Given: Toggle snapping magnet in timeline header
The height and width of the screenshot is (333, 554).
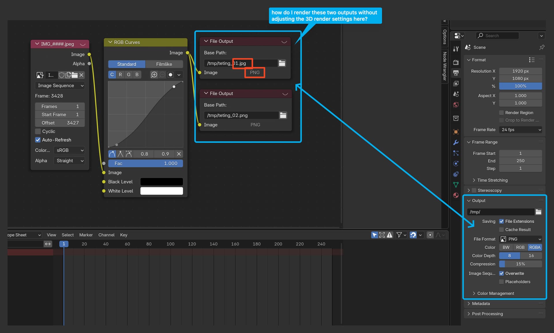Looking at the screenshot, I should tap(413, 235).
